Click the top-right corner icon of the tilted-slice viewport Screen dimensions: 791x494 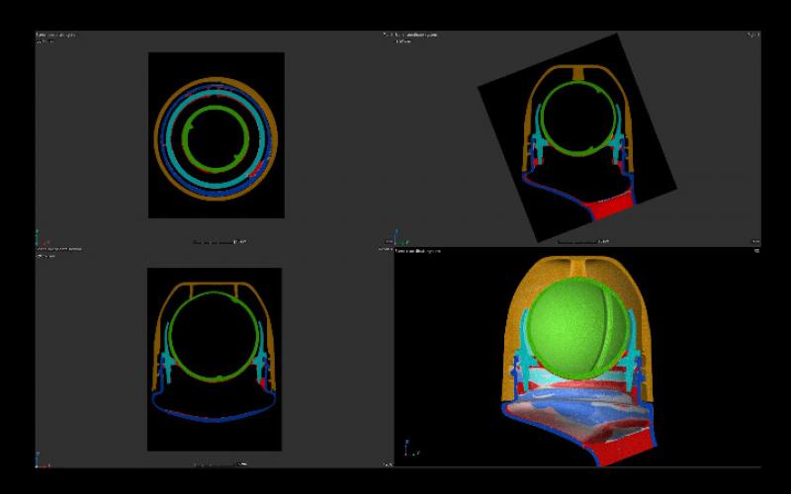point(754,36)
